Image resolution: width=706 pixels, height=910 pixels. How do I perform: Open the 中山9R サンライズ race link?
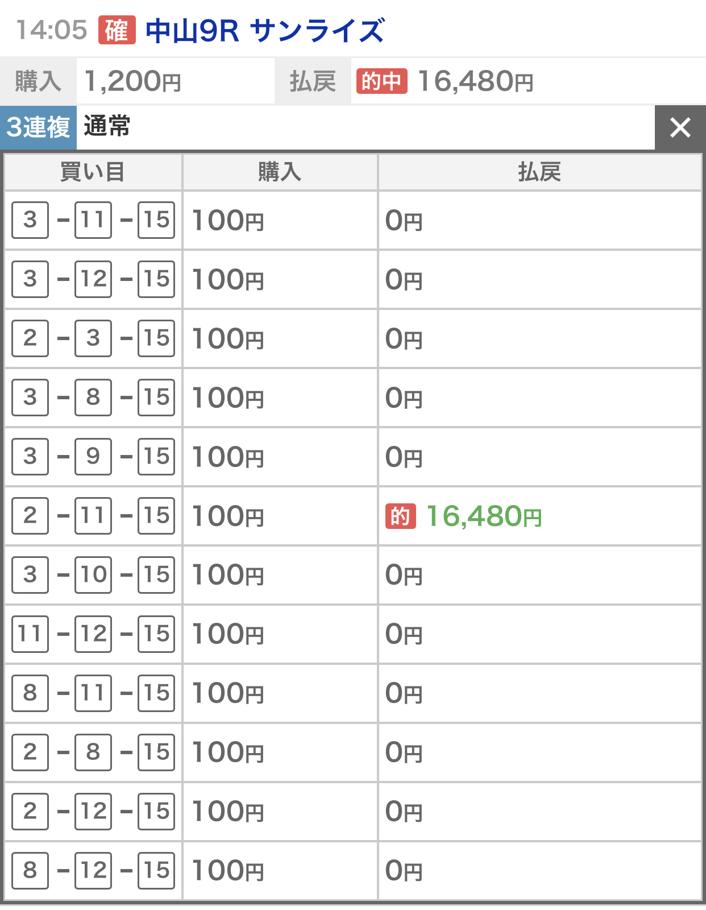[265, 31]
